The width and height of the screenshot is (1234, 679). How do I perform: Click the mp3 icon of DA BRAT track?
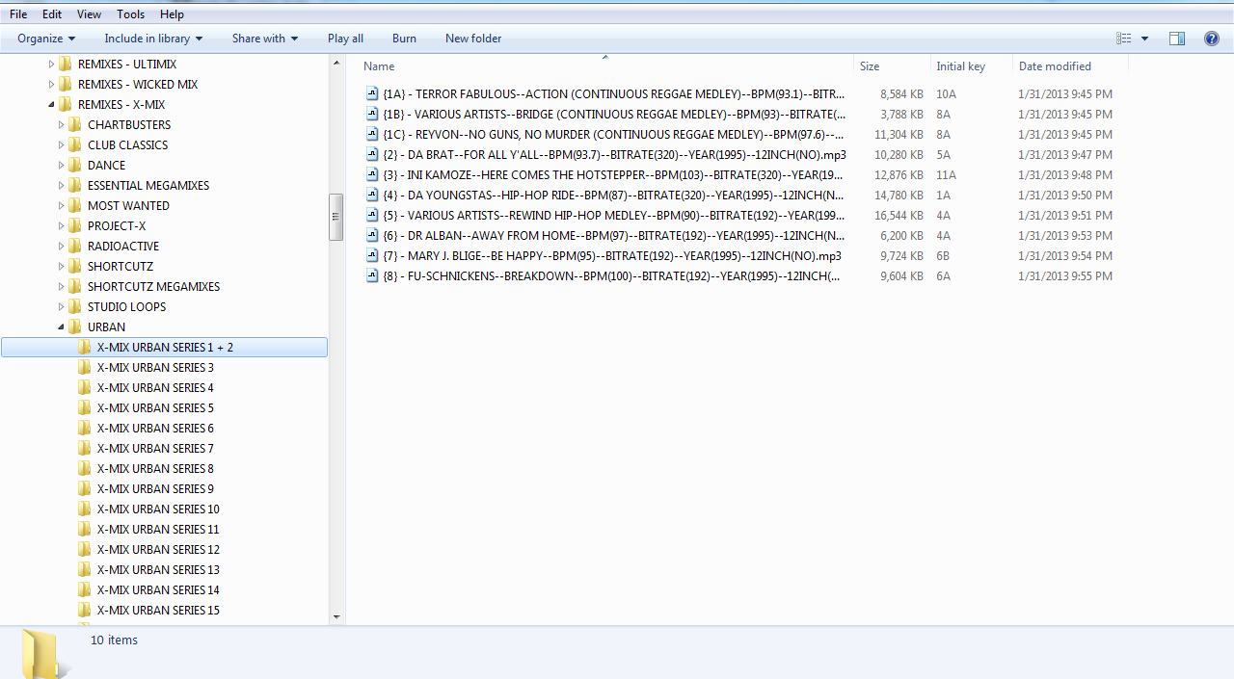(372, 155)
